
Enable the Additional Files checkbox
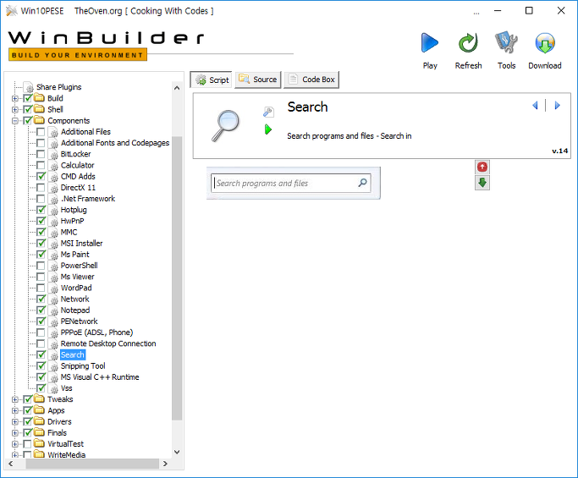tap(41, 132)
